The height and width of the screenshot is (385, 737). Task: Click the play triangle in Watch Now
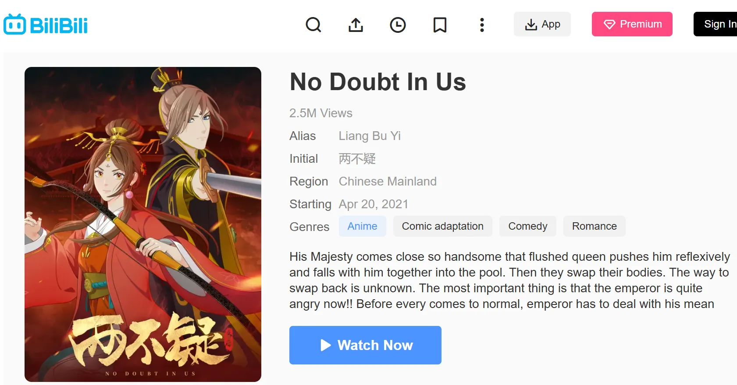coord(325,345)
